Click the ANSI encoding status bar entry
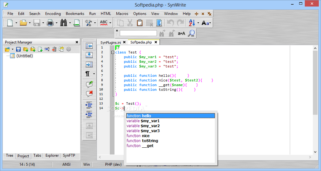 point(66,164)
